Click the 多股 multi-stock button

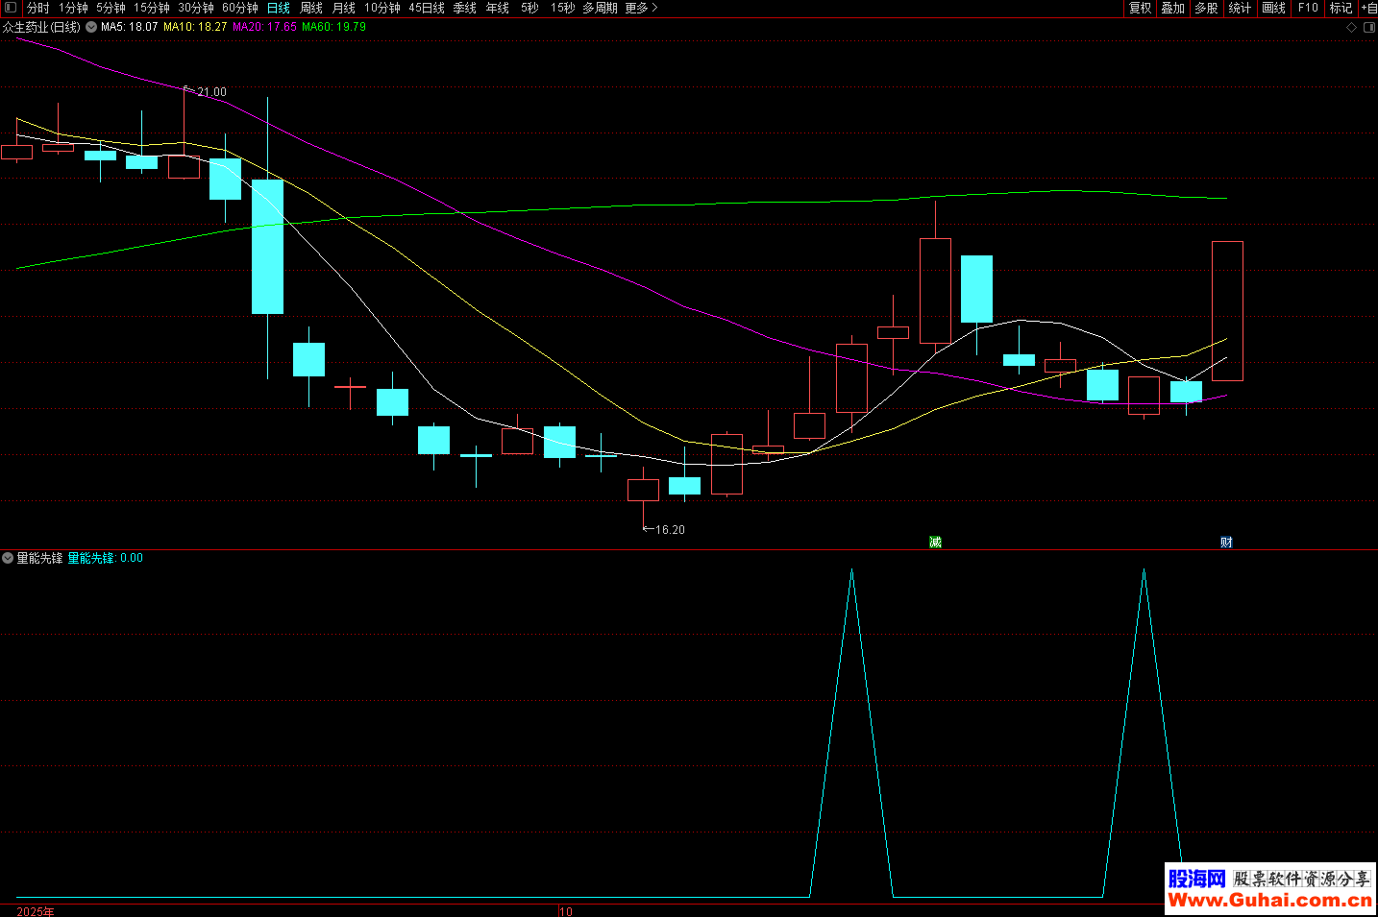1206,8
